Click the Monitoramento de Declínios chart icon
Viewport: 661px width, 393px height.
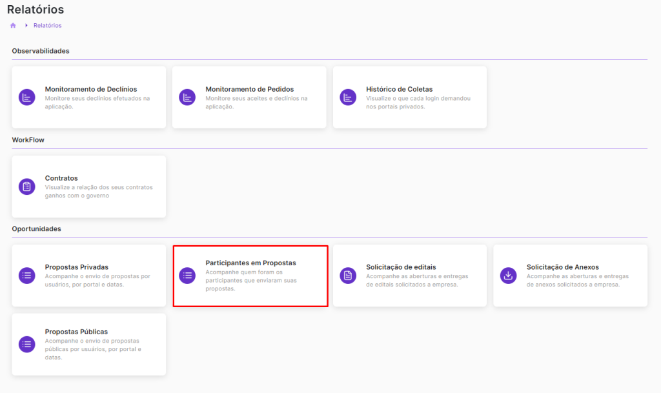click(26, 97)
